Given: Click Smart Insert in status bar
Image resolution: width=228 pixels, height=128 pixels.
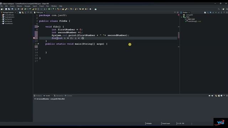Looking at the screenshot, I should click(166, 123).
